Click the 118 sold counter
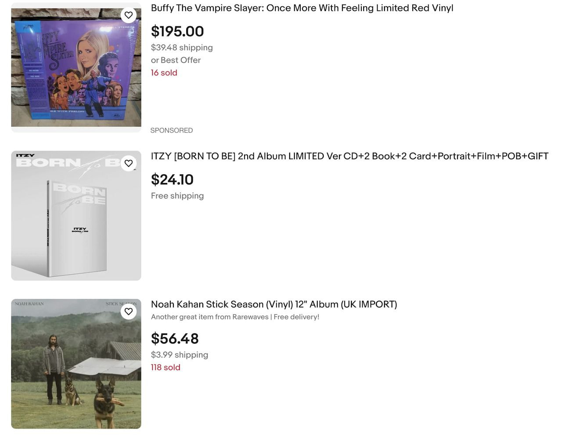 coord(166,367)
